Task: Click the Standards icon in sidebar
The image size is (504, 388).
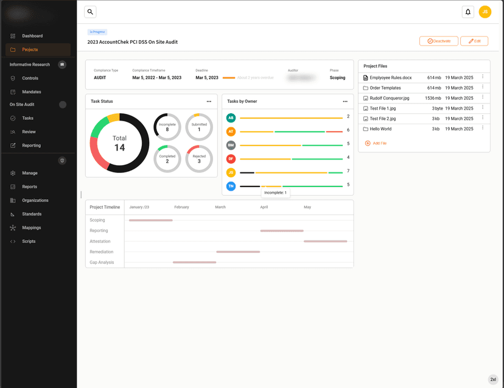Action: [x=13, y=214]
